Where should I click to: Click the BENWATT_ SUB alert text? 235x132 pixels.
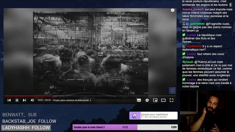tap(19, 115)
